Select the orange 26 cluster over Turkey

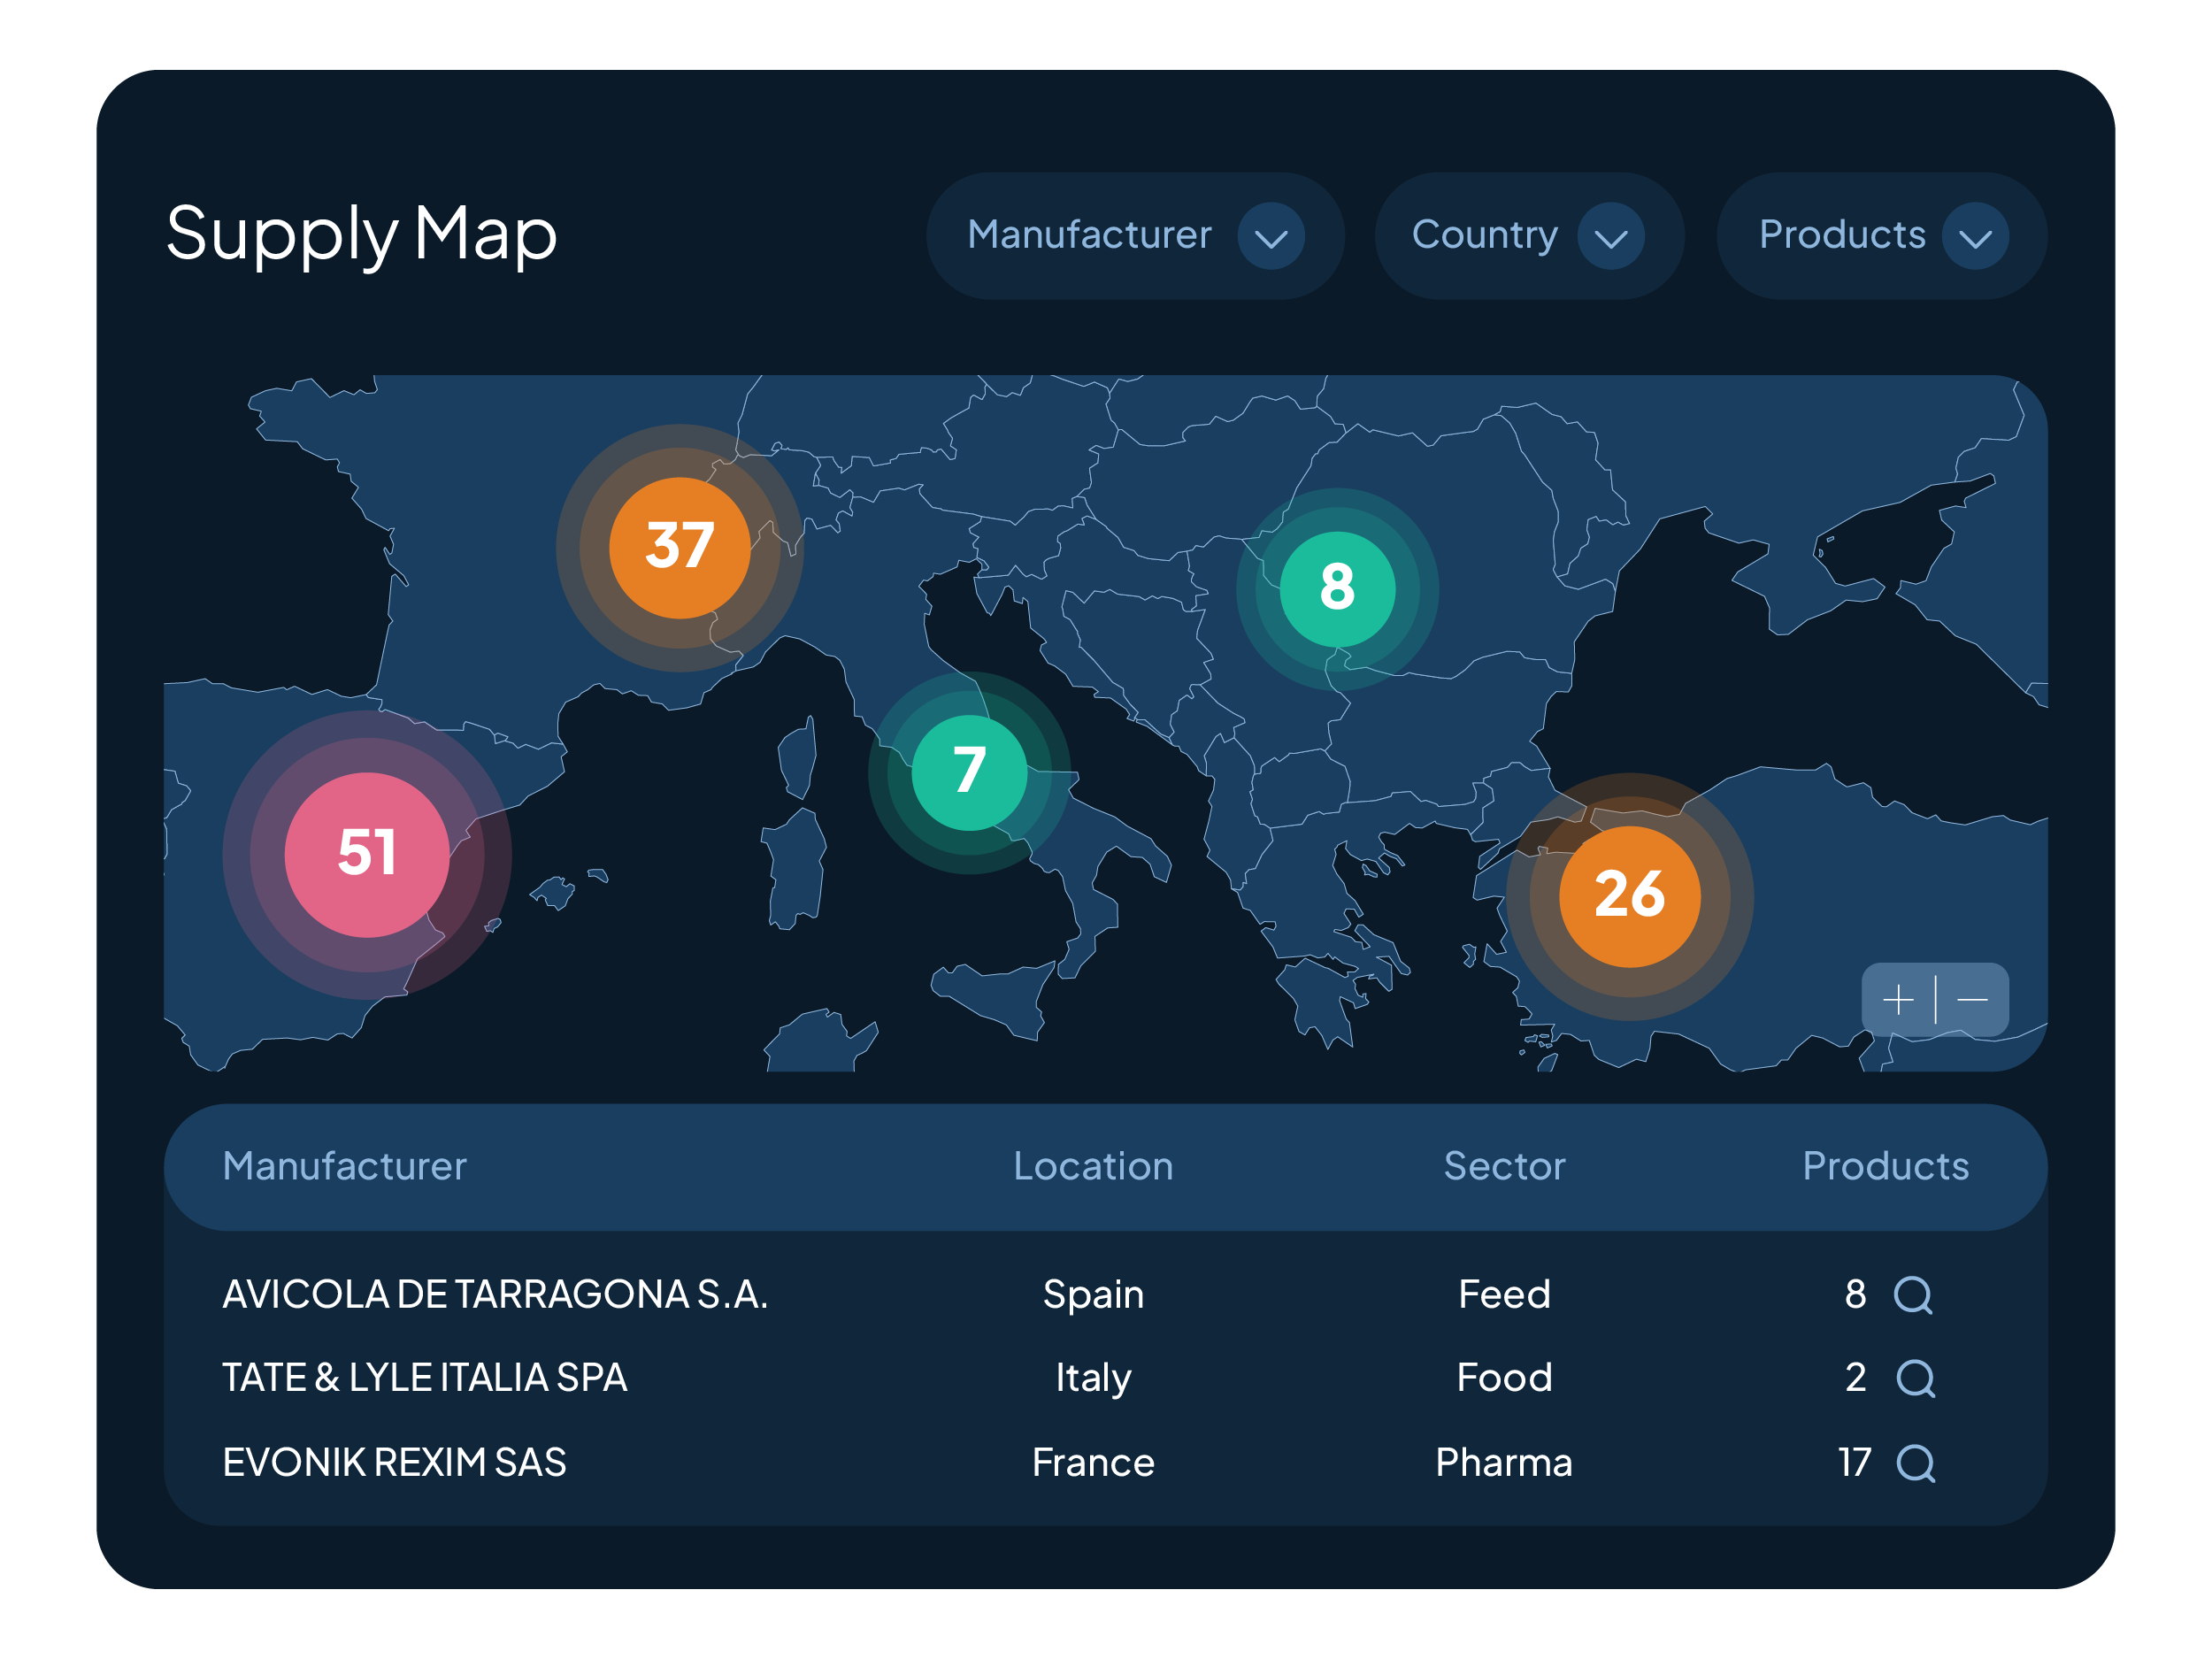[1629, 895]
